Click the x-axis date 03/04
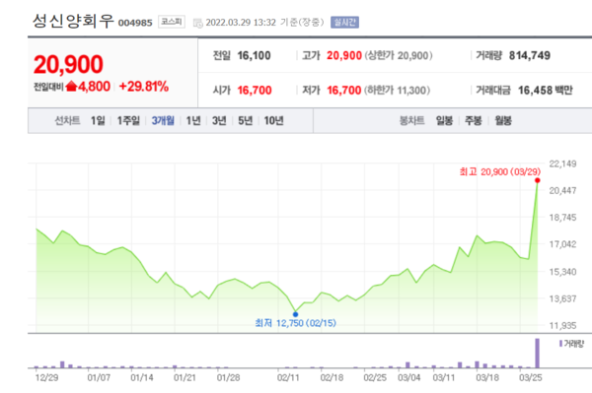This screenshot has width=592, height=393. click(408, 377)
